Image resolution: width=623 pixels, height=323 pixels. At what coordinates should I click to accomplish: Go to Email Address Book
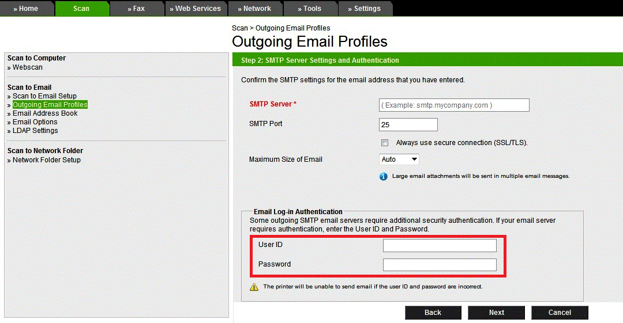(45, 113)
